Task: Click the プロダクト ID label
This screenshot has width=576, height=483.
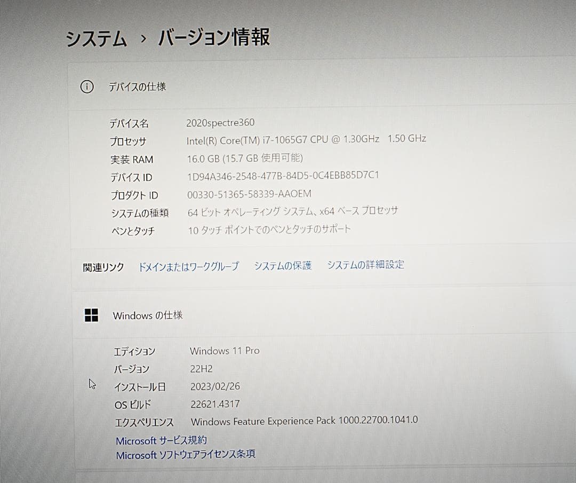Action: pyautogui.click(x=134, y=195)
